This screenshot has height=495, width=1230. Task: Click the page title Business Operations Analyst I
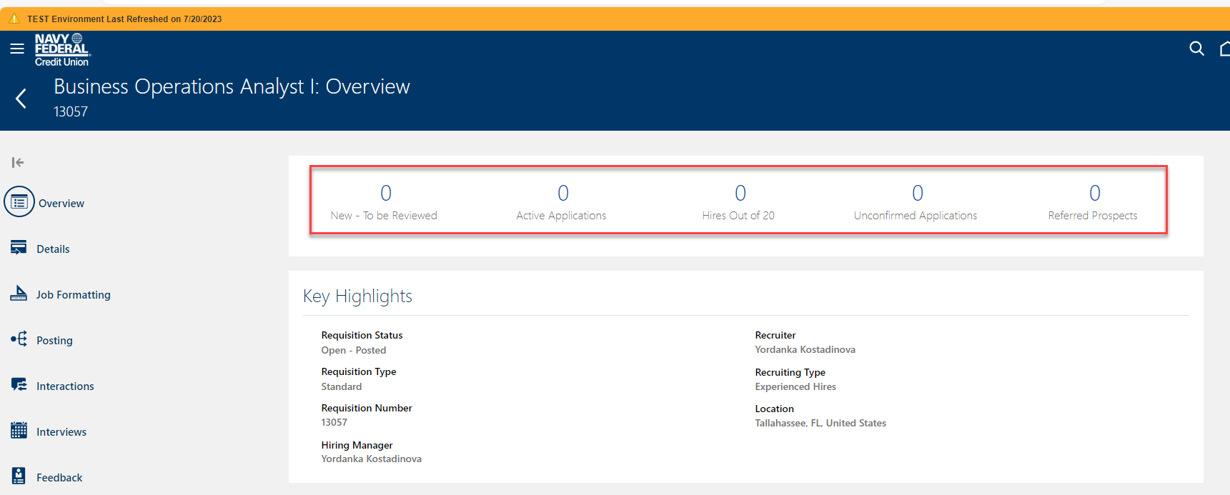[x=232, y=86]
